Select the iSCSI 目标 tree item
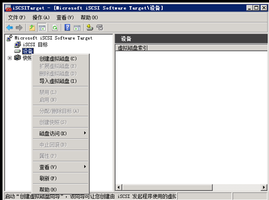This screenshot has height=200, width=269. point(35,45)
